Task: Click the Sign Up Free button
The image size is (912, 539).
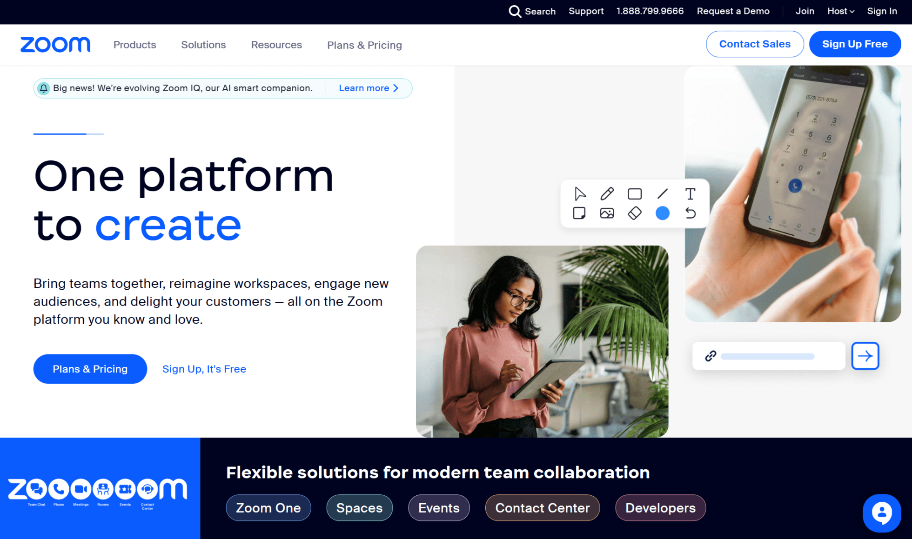Action: click(x=856, y=44)
